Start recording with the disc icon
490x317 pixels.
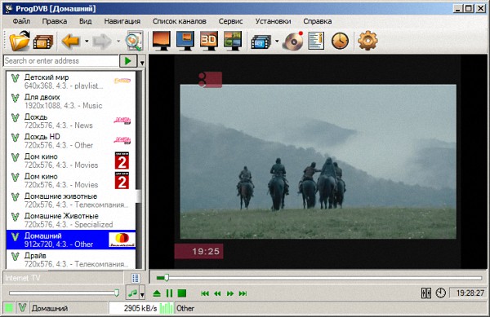point(293,41)
